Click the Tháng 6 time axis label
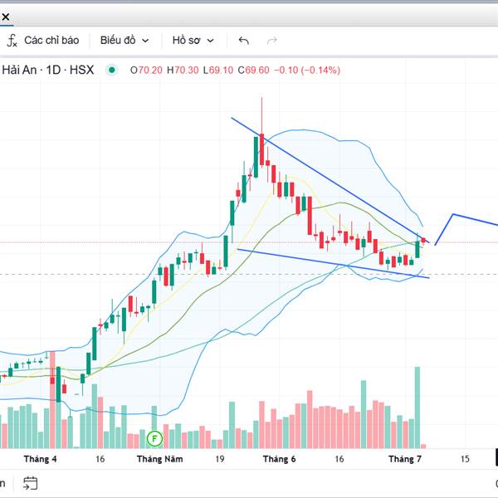Image resolution: width=498 pixels, height=498 pixels. 279,459
